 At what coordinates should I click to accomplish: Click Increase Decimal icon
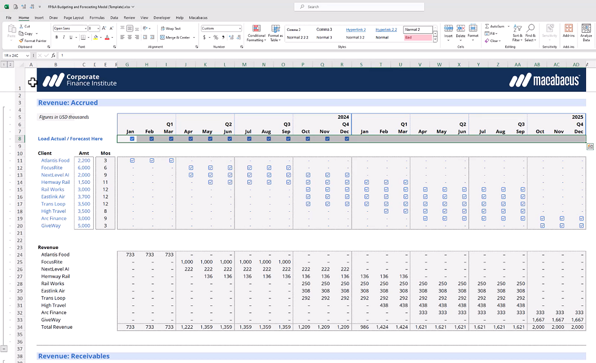coord(230,37)
